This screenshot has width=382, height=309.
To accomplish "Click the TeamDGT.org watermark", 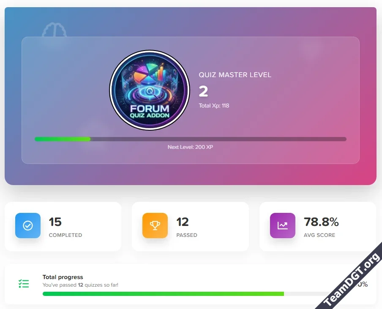I will (x=351, y=282).
